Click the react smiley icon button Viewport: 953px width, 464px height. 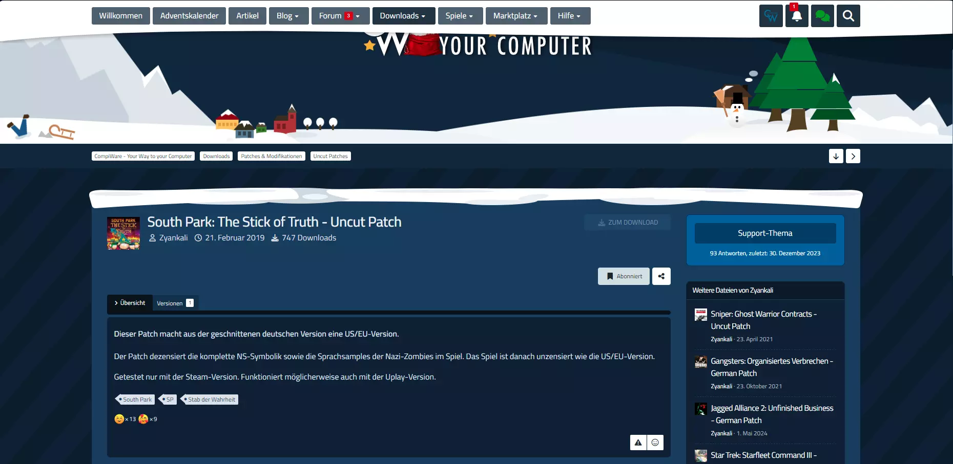655,443
